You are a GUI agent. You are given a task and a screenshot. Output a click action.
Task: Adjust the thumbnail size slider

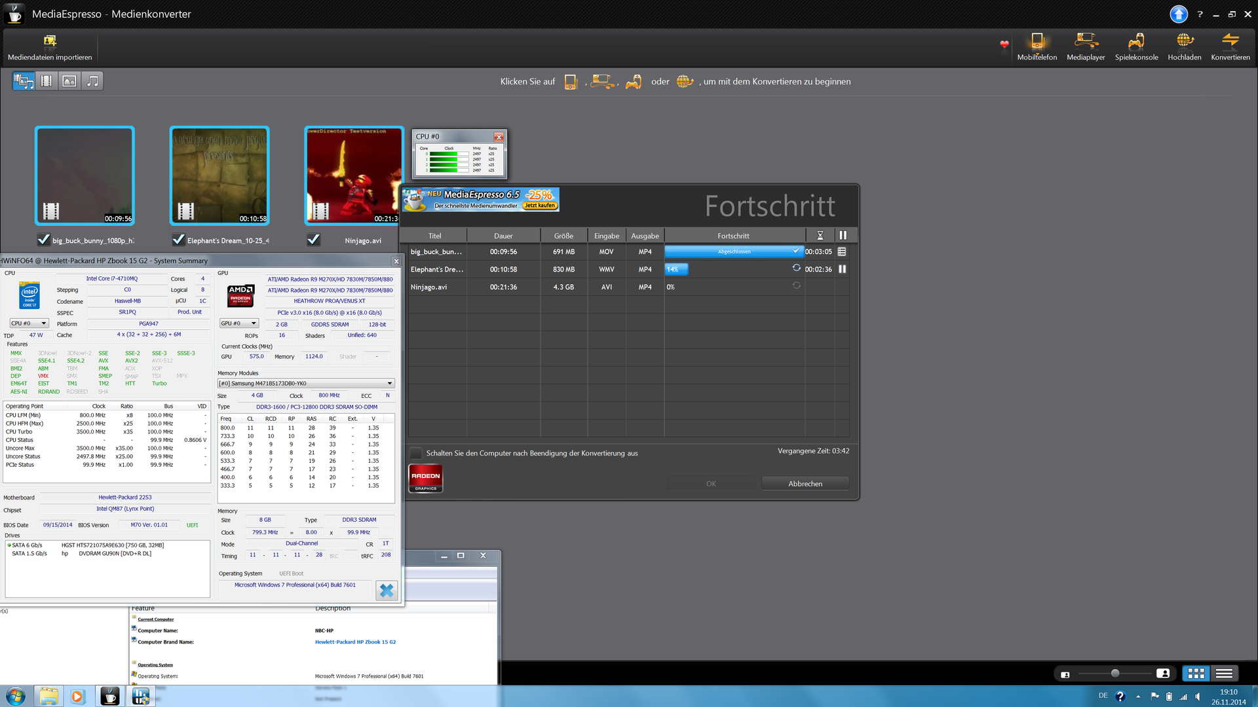point(1115,673)
